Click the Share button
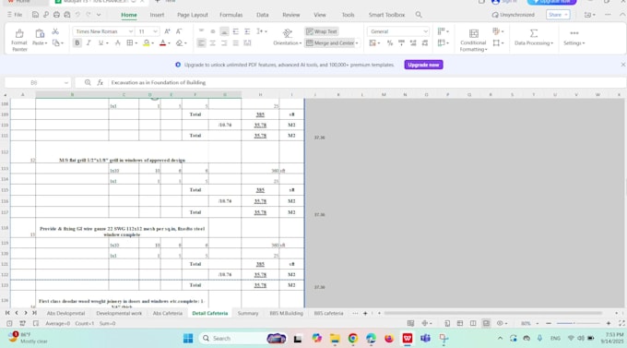The image size is (627, 348). pos(558,15)
